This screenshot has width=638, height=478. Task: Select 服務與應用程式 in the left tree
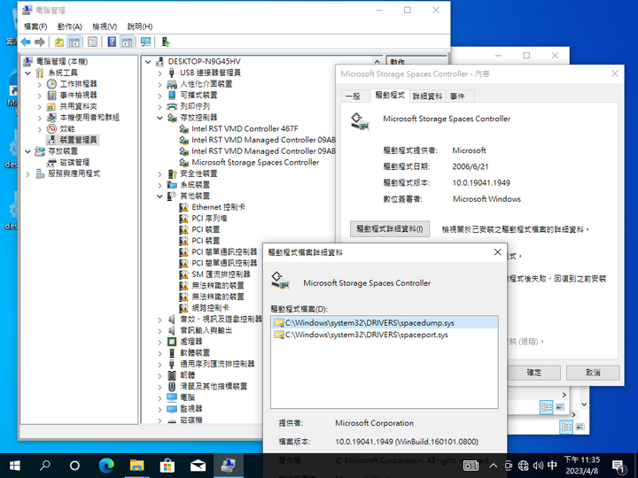[74, 174]
